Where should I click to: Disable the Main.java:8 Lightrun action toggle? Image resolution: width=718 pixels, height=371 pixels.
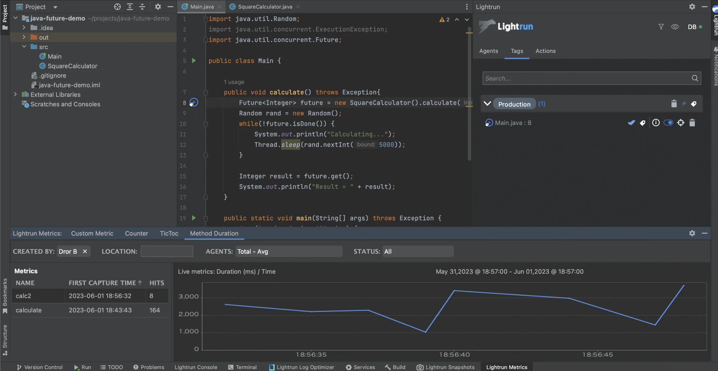click(668, 122)
